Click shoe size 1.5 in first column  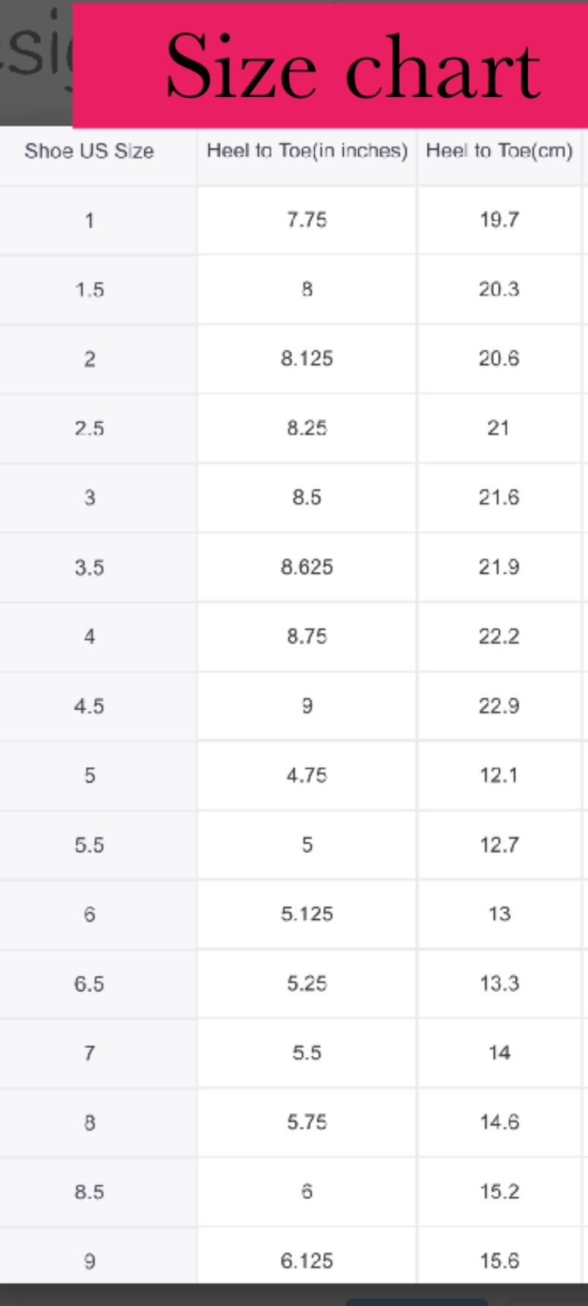pos(90,290)
